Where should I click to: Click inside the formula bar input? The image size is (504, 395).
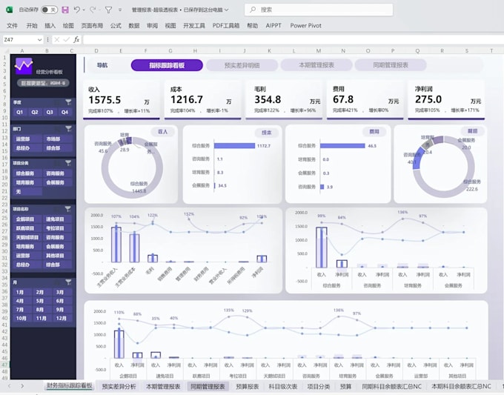click(x=294, y=39)
